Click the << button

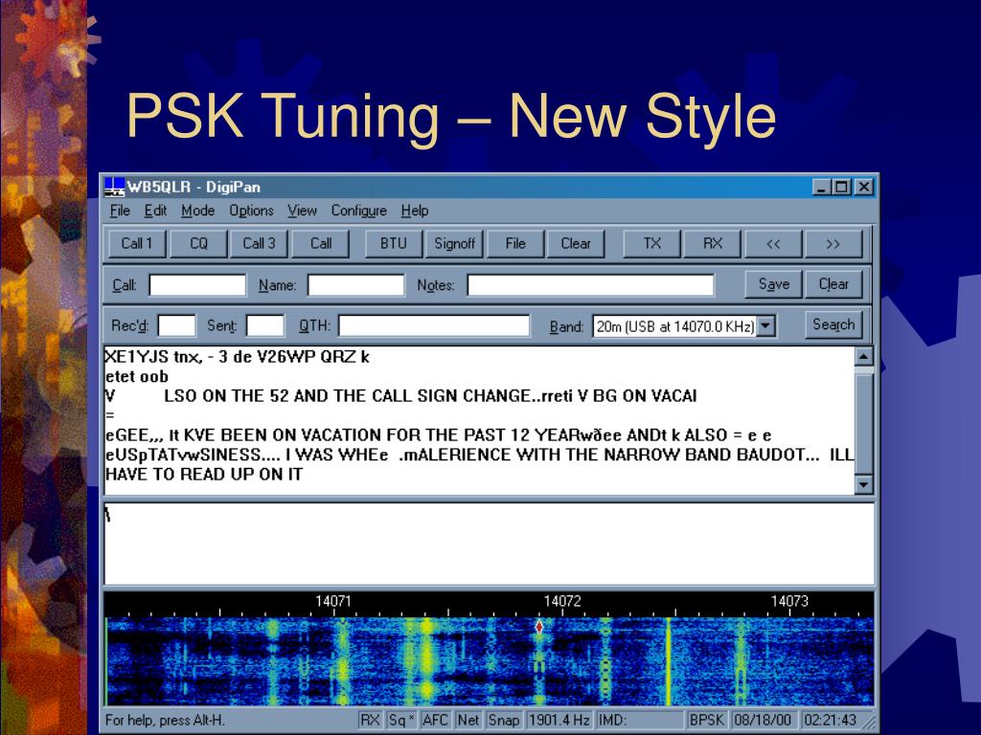(773, 244)
